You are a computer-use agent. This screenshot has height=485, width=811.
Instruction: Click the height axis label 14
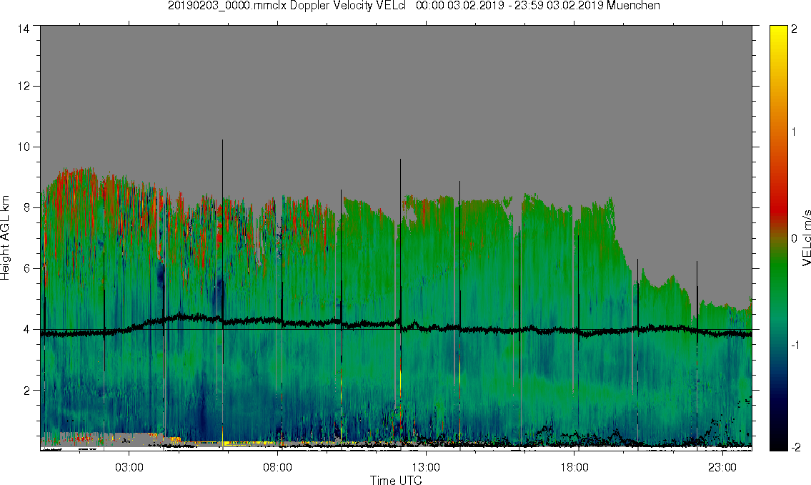(24, 29)
